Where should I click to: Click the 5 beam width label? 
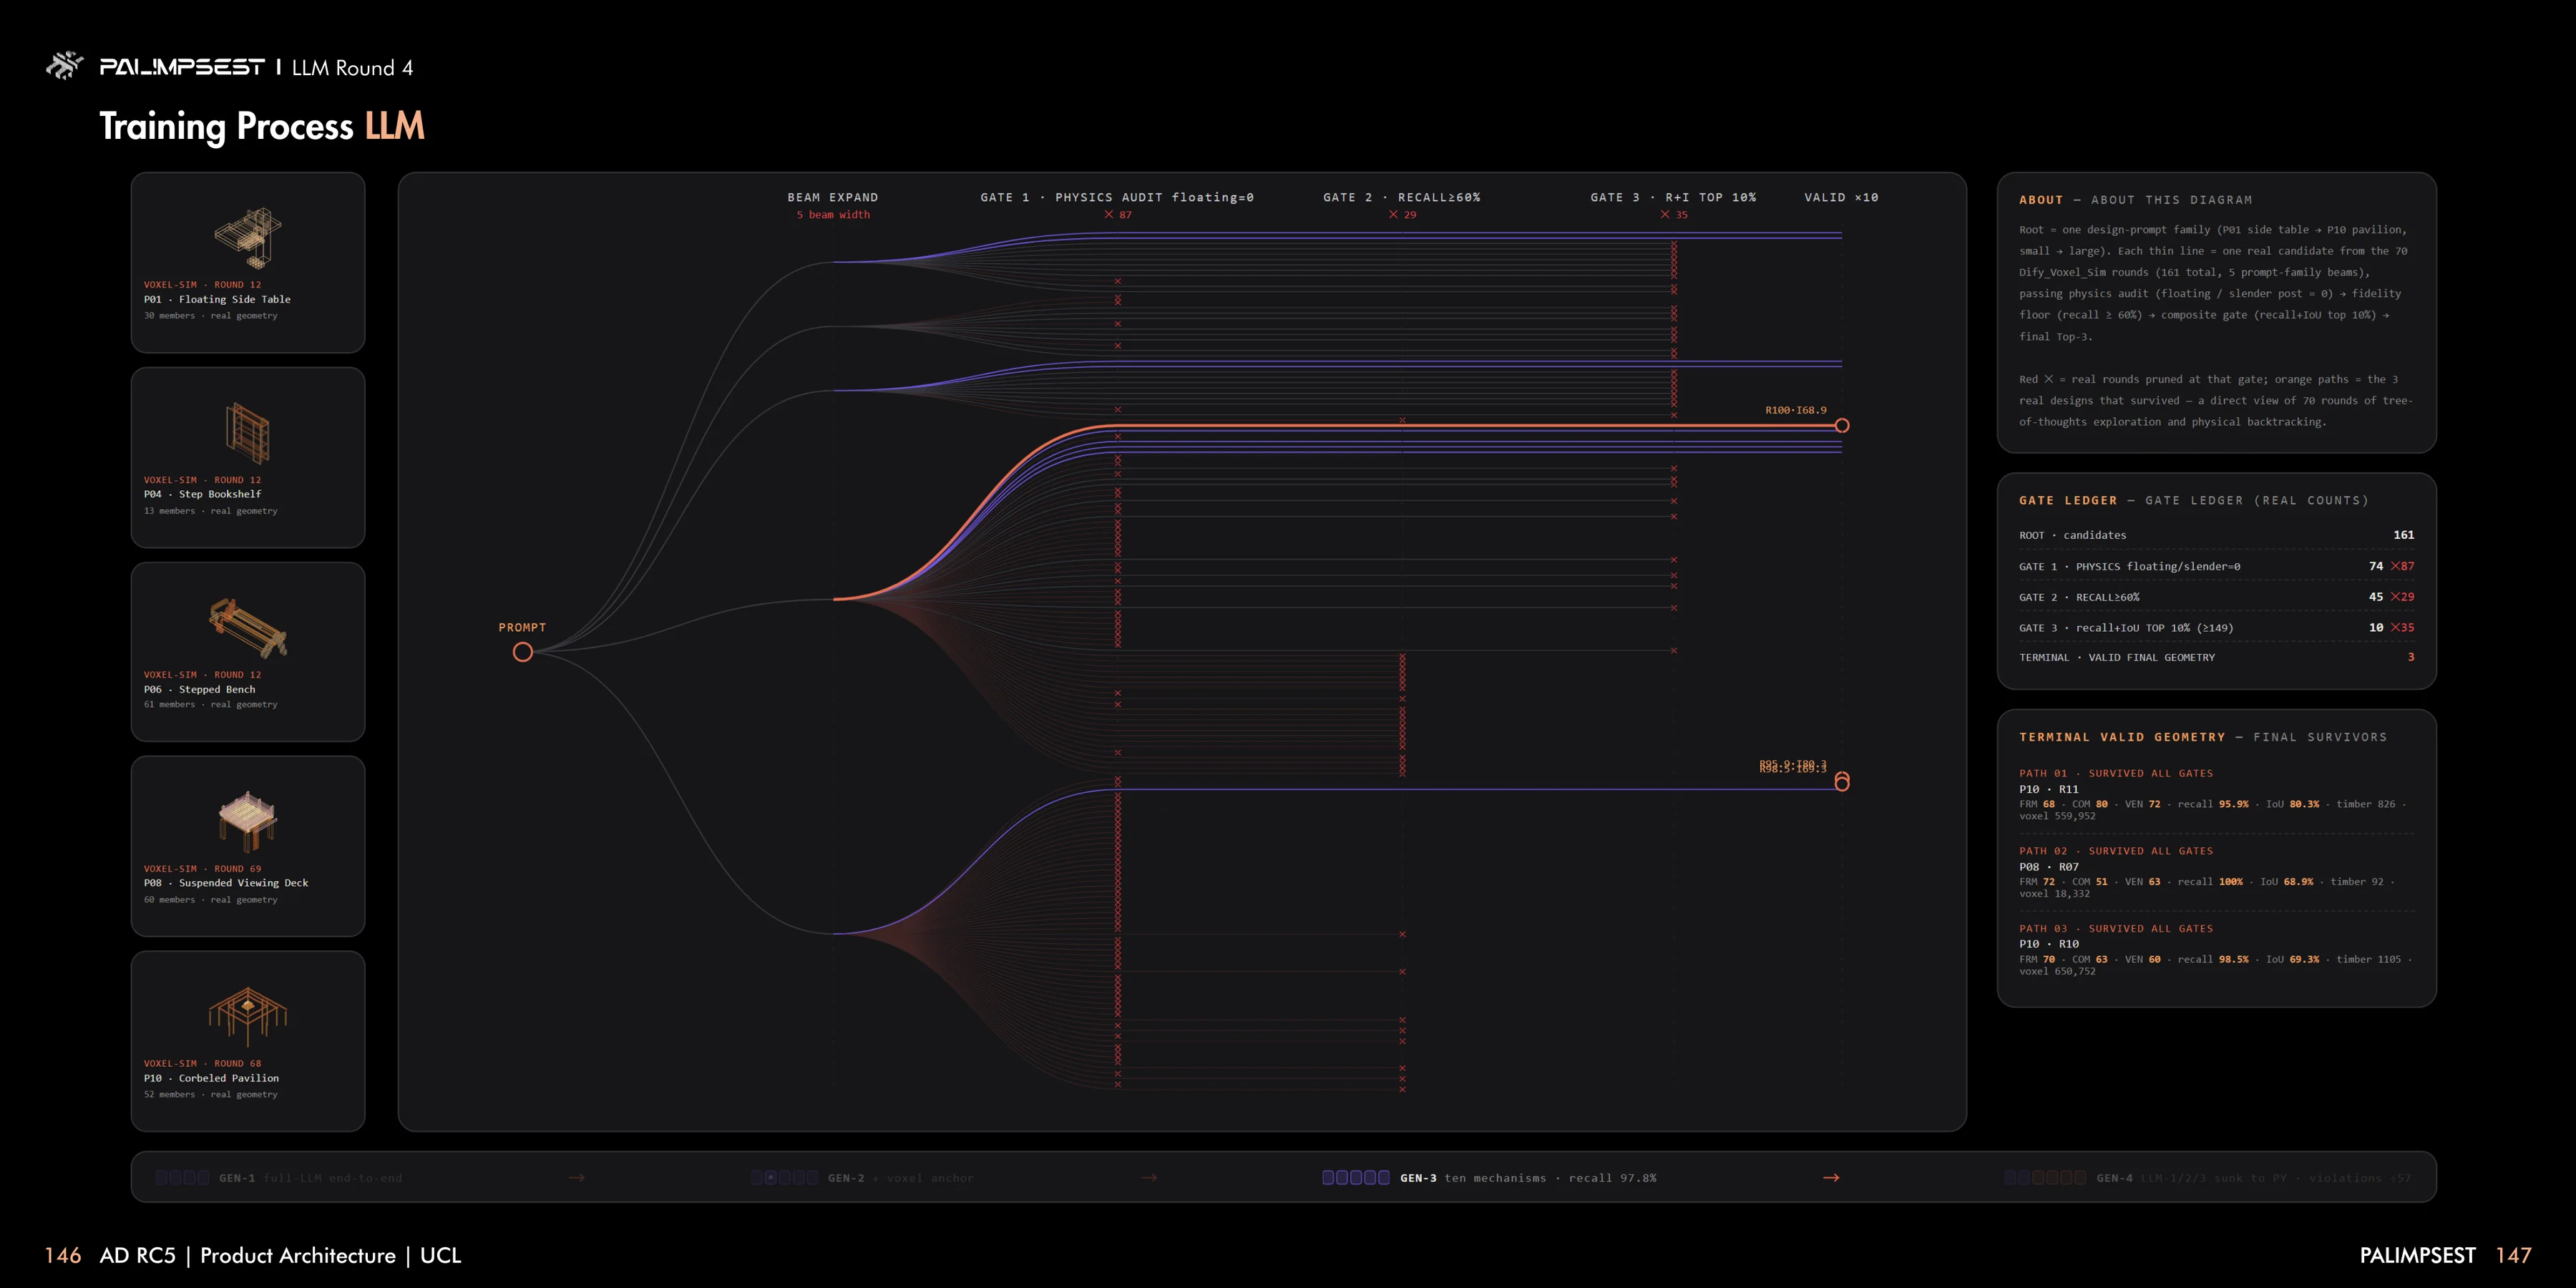833,215
